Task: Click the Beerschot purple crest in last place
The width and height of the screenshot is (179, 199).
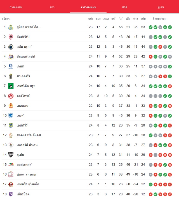Action: pyautogui.click(x=11, y=194)
